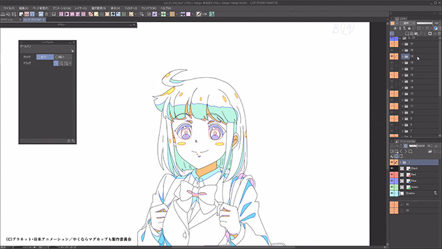Hide the Red layer
Viewport: 442px width, 249px height.
pyautogui.click(x=392, y=174)
